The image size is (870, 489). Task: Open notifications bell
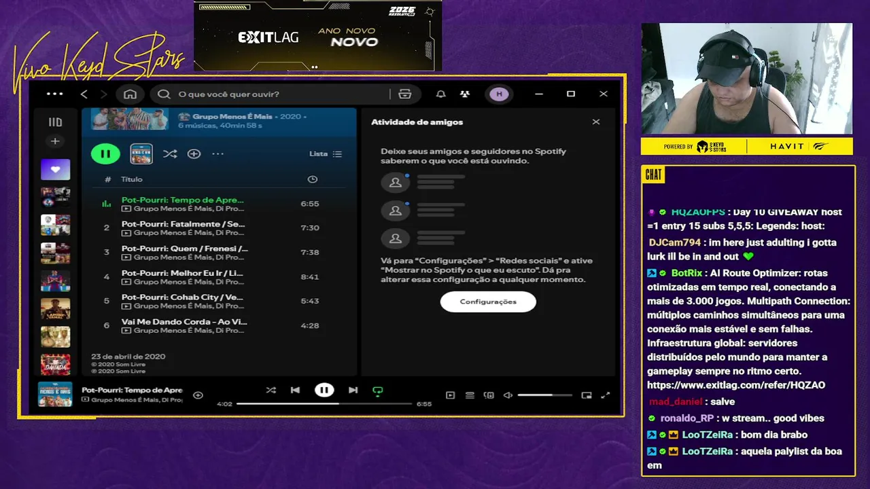point(441,94)
